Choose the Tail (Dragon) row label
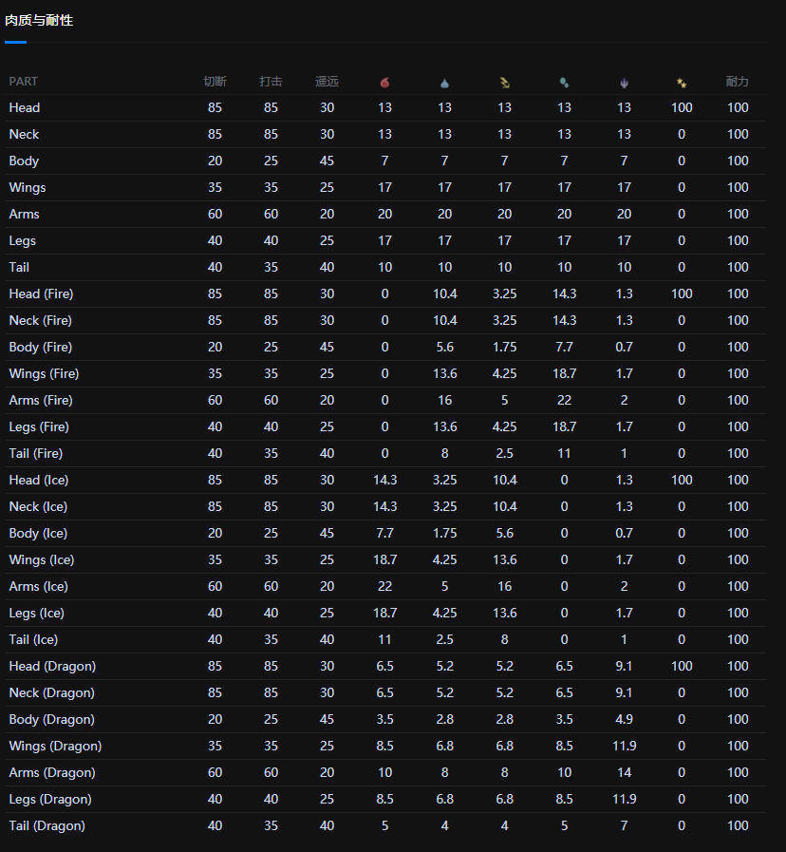Viewport: 786px width, 852px height. point(47,826)
